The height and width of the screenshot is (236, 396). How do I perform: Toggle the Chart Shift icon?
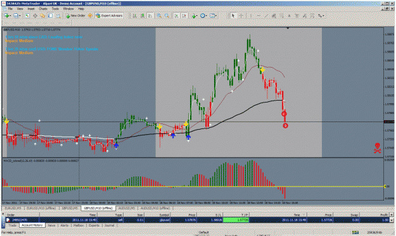(184, 16)
